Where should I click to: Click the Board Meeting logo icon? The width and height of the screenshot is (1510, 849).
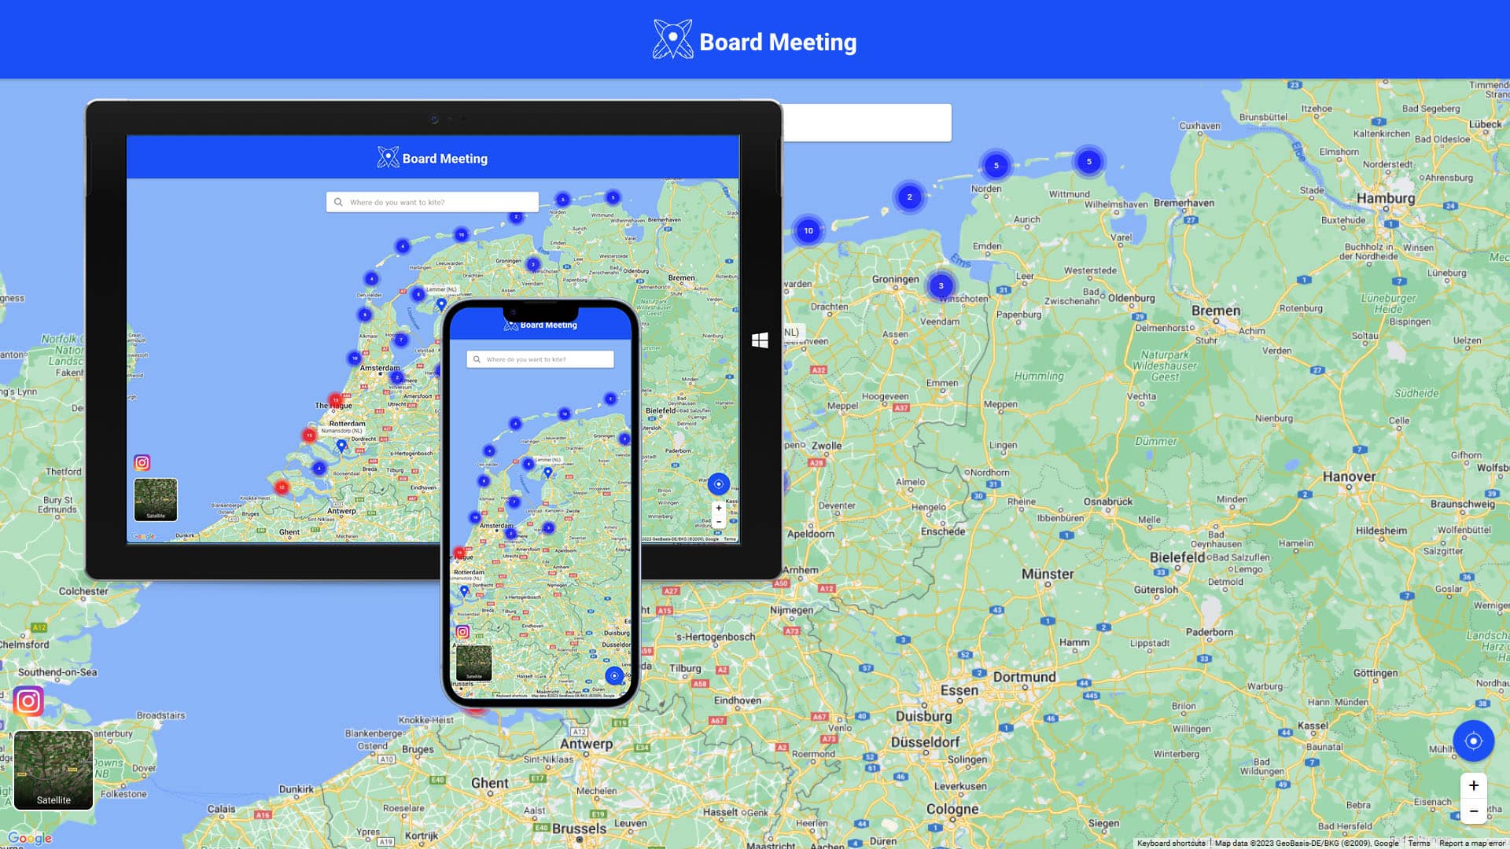click(672, 39)
